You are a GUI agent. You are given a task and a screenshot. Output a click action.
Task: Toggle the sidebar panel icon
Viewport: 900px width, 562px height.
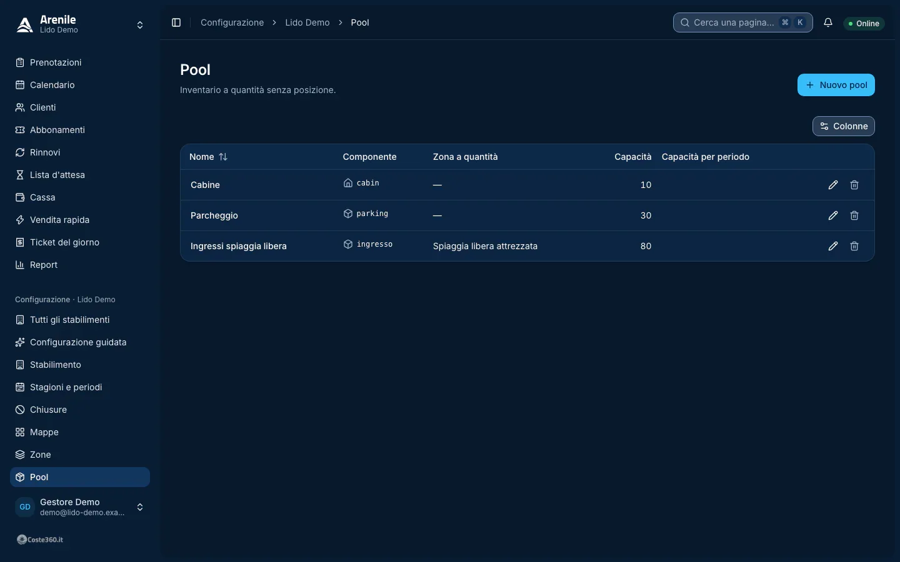click(x=176, y=22)
